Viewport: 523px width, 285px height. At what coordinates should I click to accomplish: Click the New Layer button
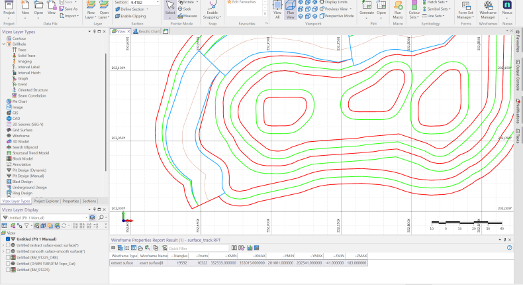tap(91, 10)
